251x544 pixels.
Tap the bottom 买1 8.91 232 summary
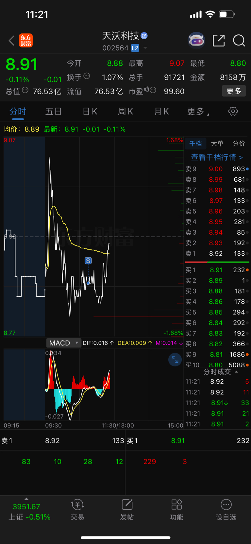coord(188,441)
